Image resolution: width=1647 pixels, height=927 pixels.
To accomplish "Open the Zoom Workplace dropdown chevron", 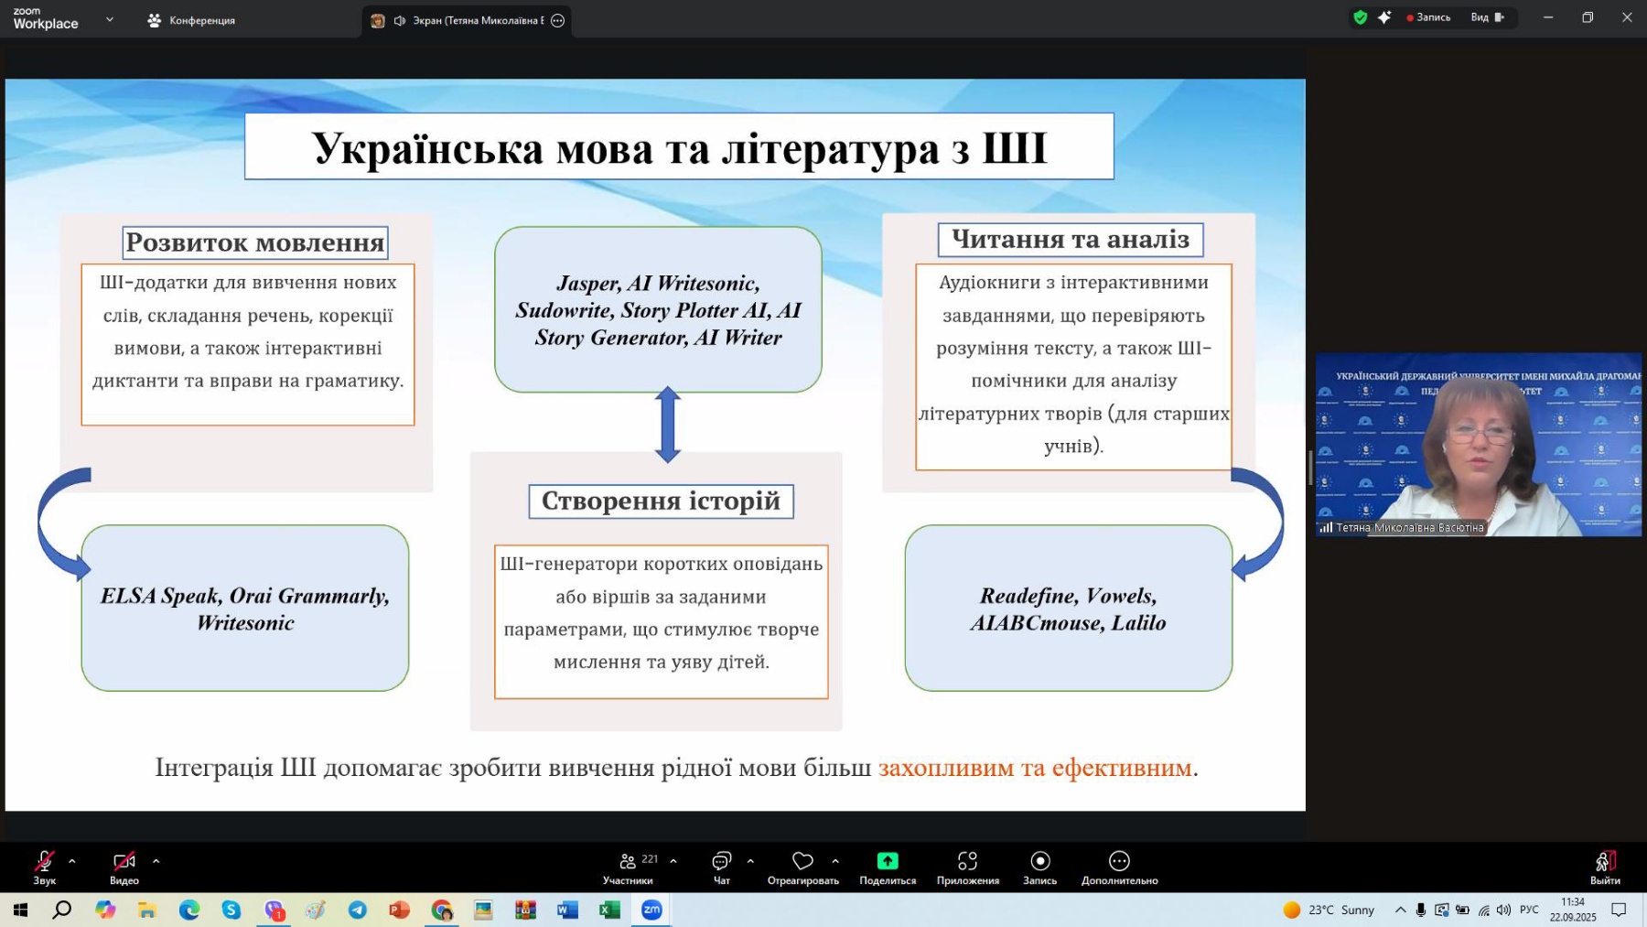I will 110,18.
